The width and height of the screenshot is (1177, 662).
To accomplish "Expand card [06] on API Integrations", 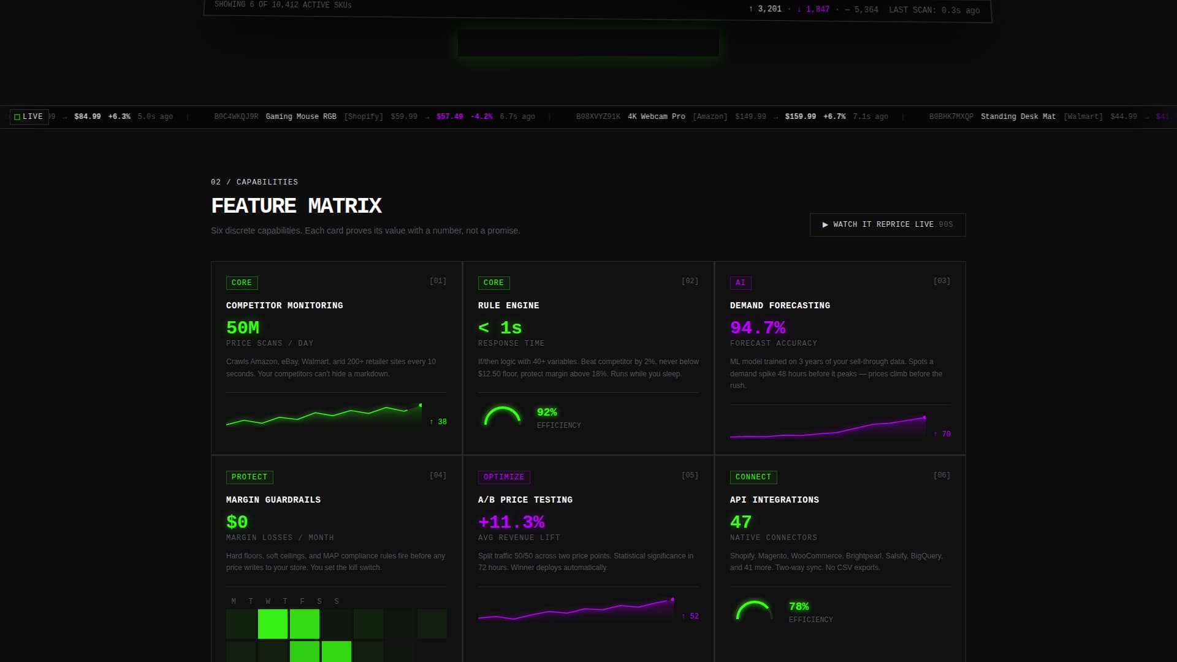I will (x=942, y=475).
